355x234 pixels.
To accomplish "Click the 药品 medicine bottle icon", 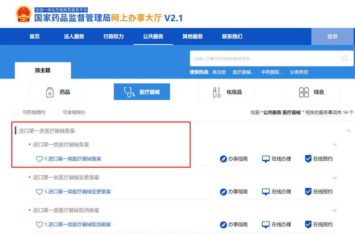I will (x=50, y=92).
